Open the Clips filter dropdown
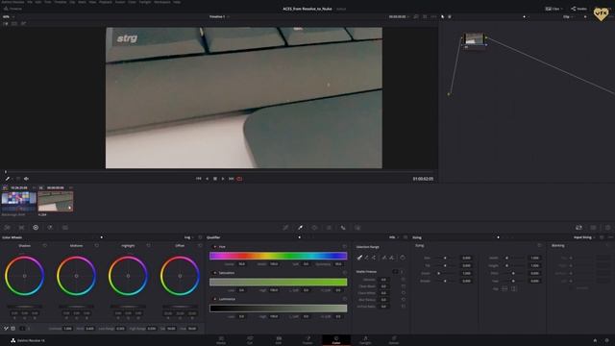 click(x=553, y=9)
